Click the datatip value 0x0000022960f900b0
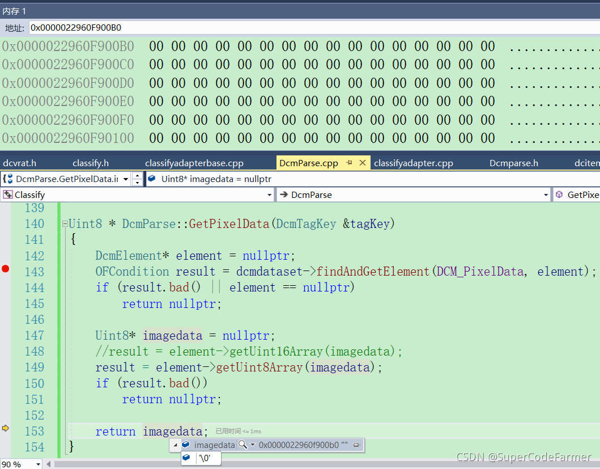600x469 pixels. click(x=299, y=445)
